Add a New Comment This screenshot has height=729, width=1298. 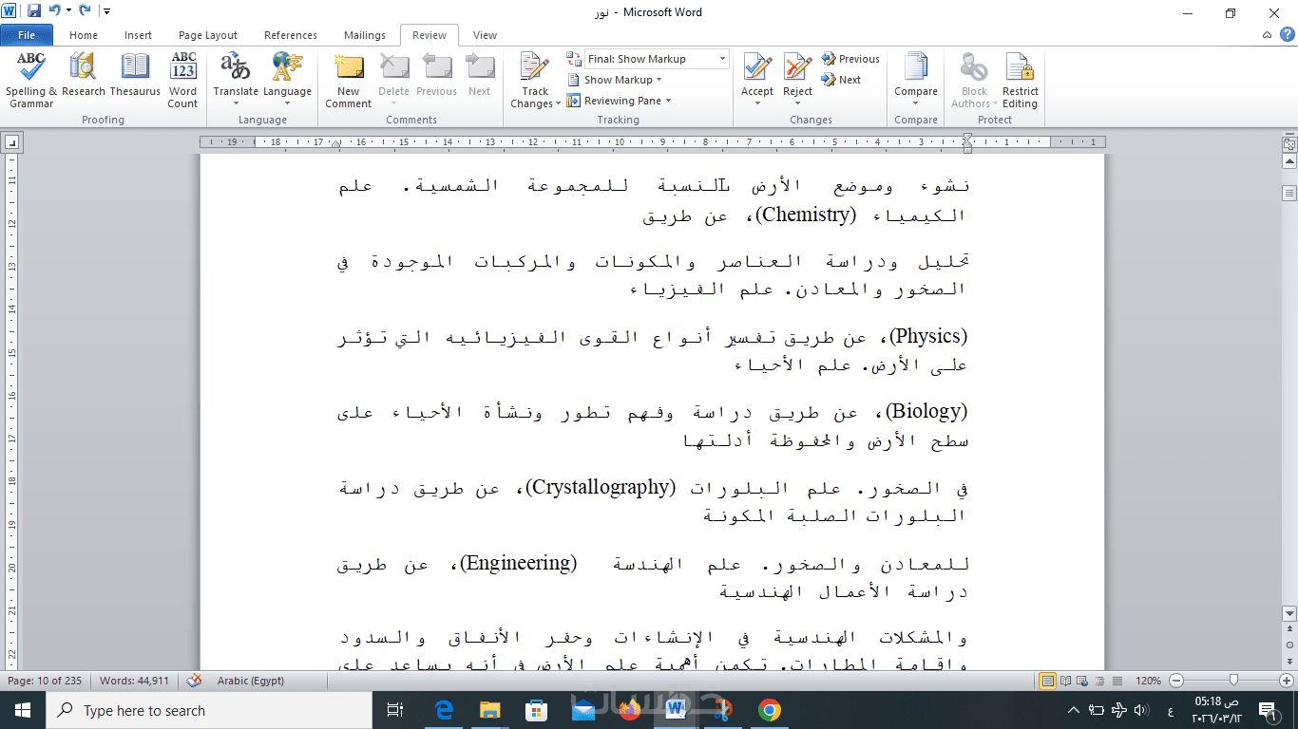tap(349, 80)
